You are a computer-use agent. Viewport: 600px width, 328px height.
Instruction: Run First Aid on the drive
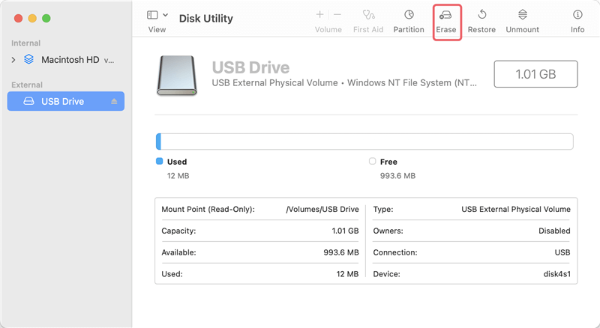[x=368, y=15]
